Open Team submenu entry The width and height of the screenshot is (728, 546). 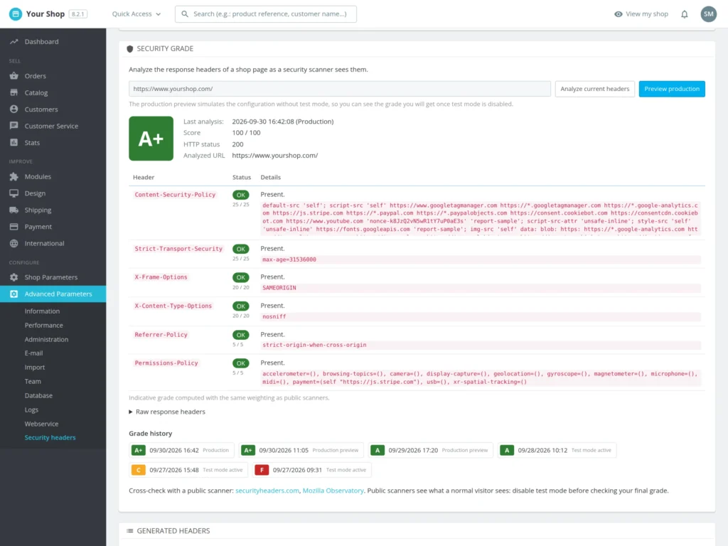pos(33,381)
